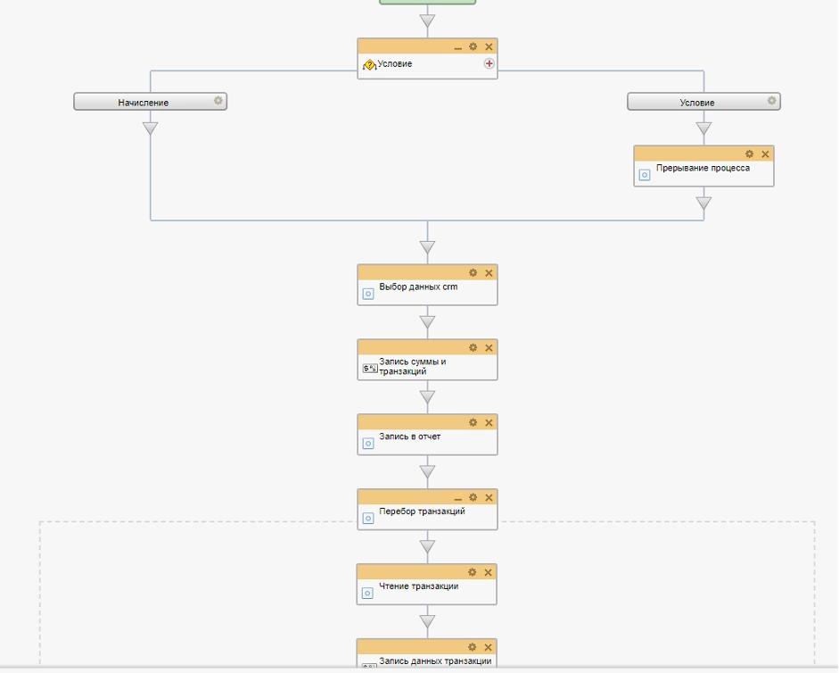Click the Чтение транзакции block title

(418, 586)
